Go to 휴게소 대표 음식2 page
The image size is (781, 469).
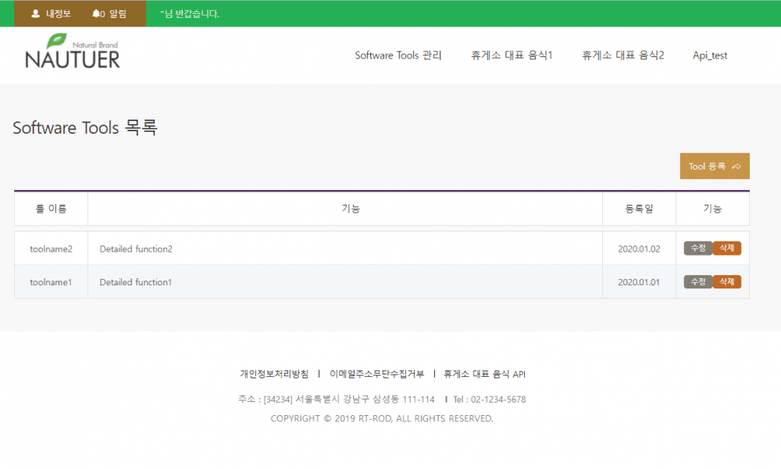coord(622,55)
